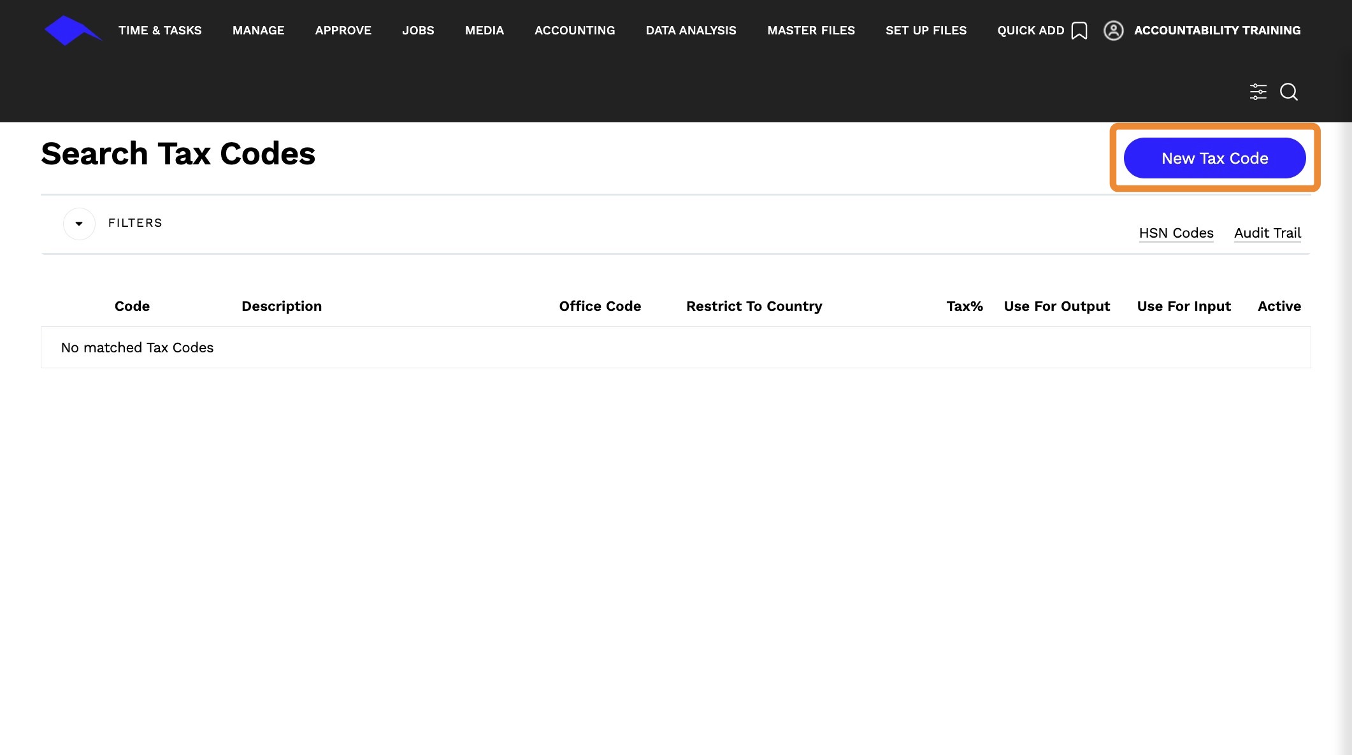The width and height of the screenshot is (1352, 755).
Task: Click the Quick Add menu label
Action: pyautogui.click(x=1030, y=31)
